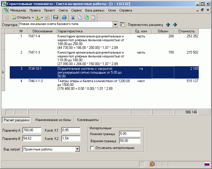Expand the arrow beside 'Открыть' button
Viewport: 212px width, 169px height.
coord(33,17)
